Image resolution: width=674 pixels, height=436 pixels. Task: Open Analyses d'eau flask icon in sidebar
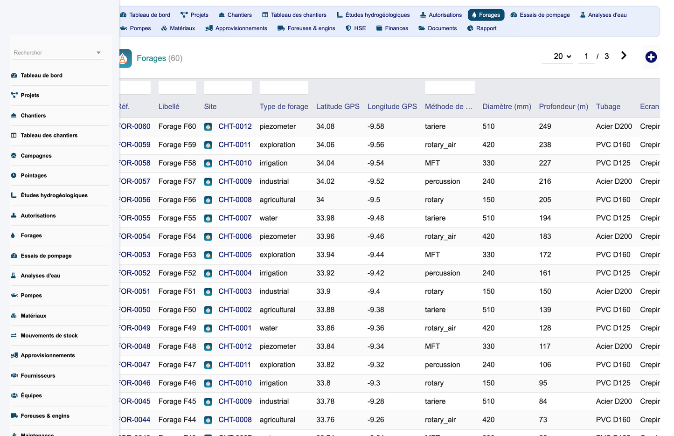pyautogui.click(x=14, y=276)
